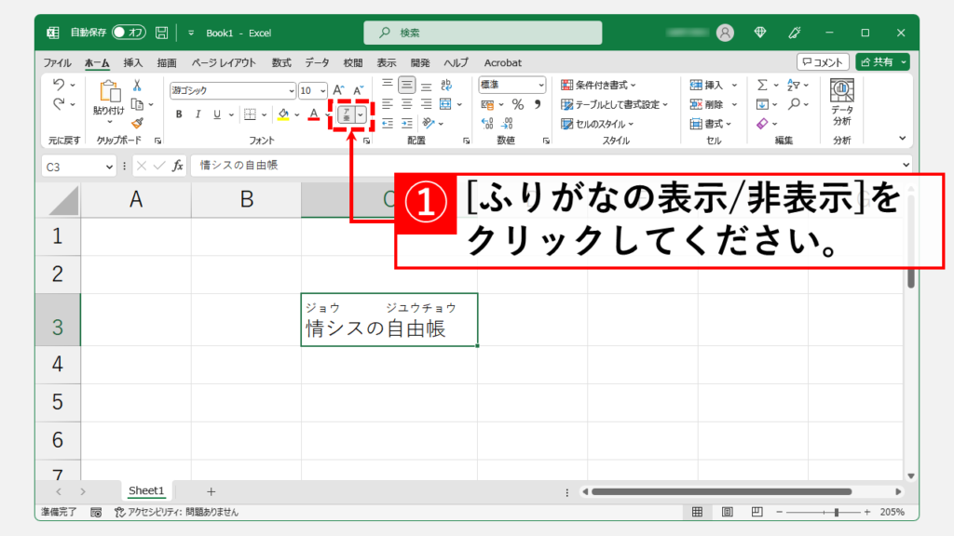Image resolution: width=954 pixels, height=536 pixels.
Task: Toggle bold formatting in the font group
Action: point(178,114)
